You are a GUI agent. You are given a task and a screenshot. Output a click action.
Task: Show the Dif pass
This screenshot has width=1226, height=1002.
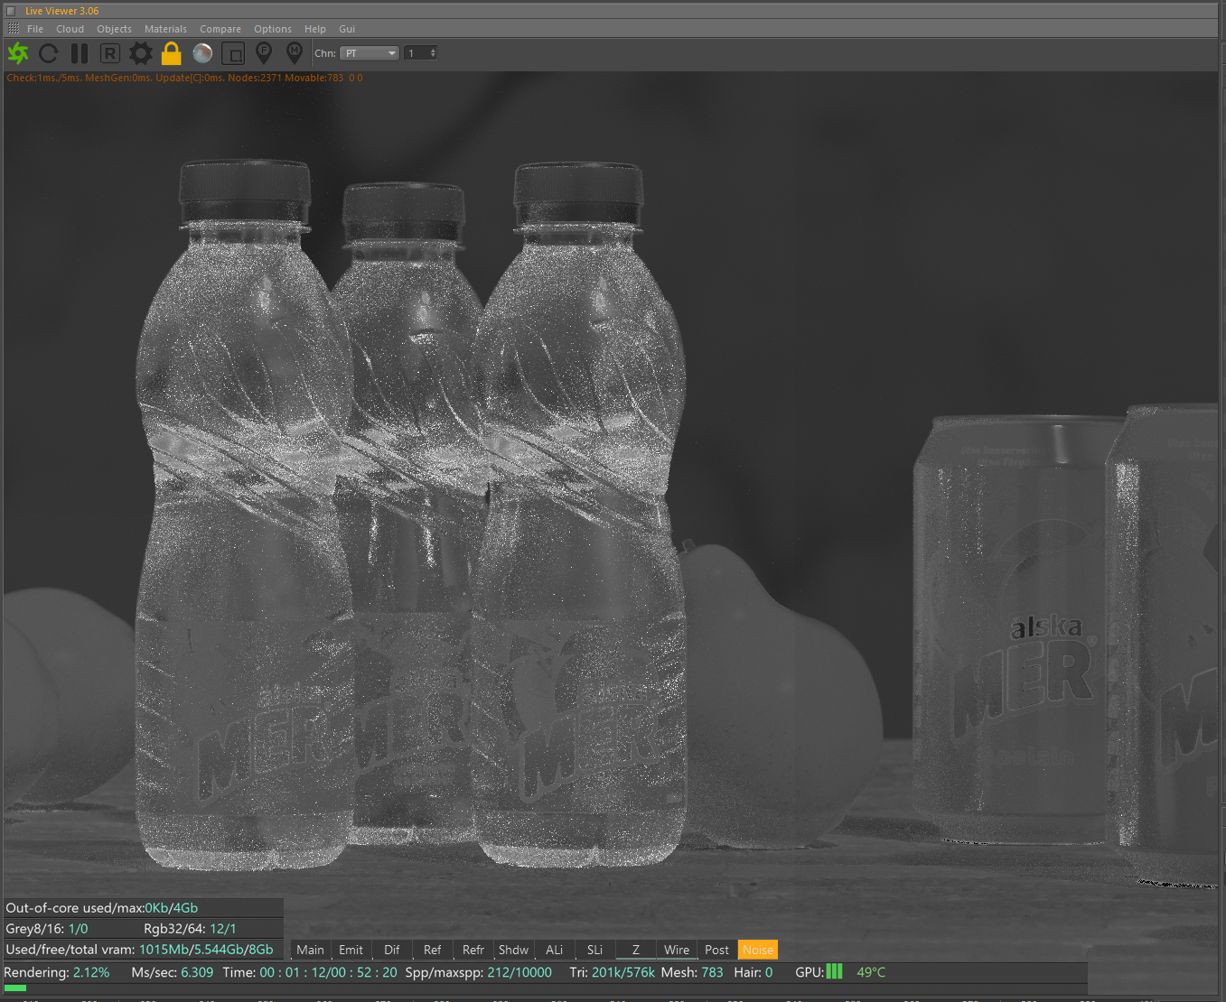tap(391, 950)
